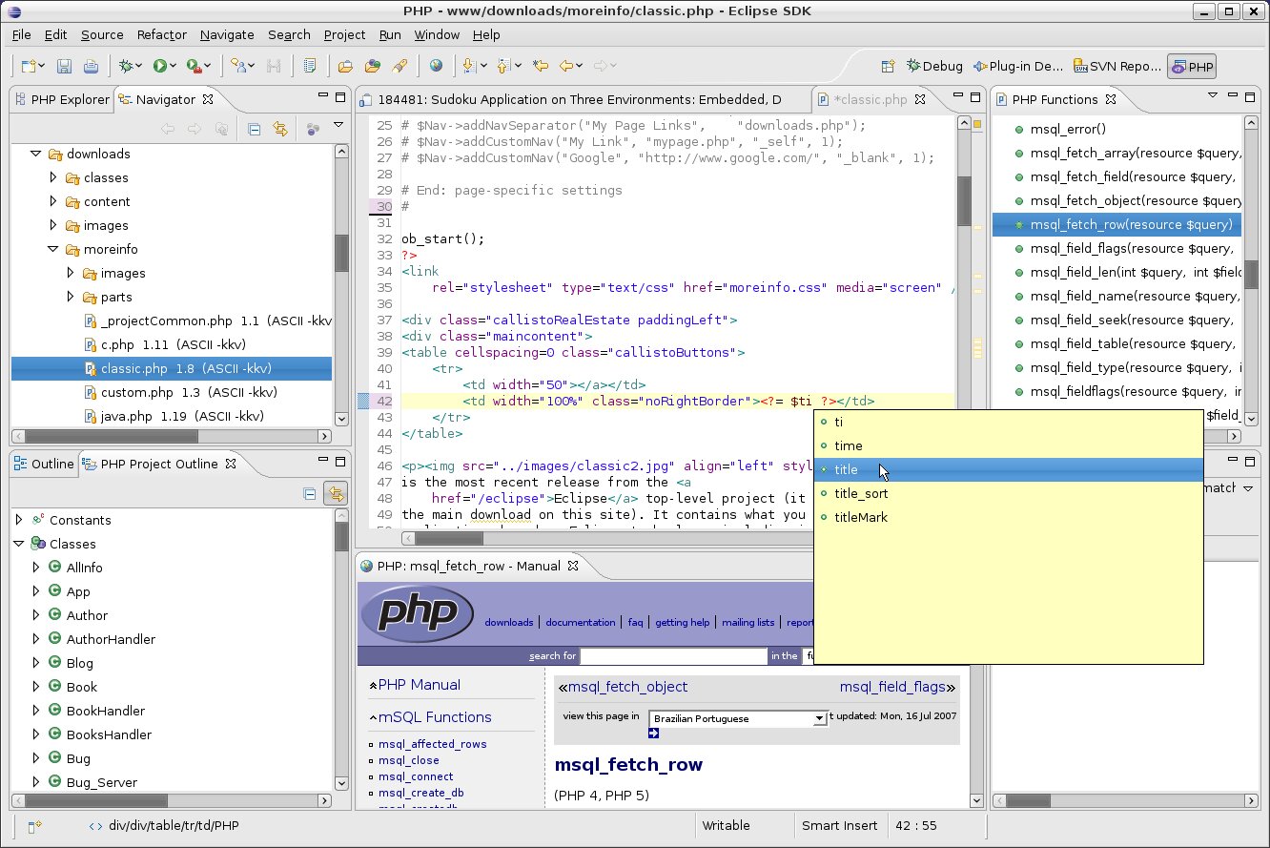Collapse the downloads folder in Navigator
This screenshot has width=1270, height=848.
(x=36, y=154)
